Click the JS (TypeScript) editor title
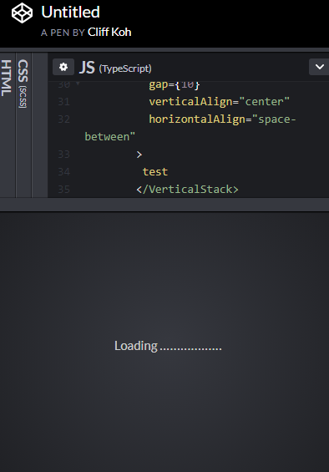The height and width of the screenshot is (472, 329). [x=115, y=68]
